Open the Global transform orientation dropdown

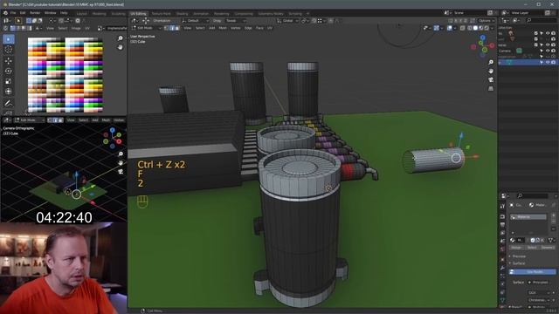(x=287, y=21)
